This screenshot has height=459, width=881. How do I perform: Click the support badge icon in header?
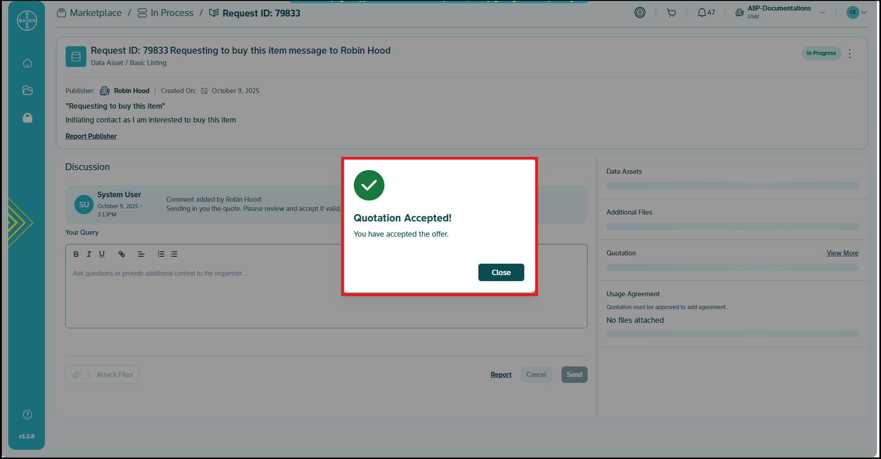click(x=640, y=13)
